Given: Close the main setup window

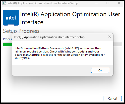Looking at the screenshot, I should 119,3.
